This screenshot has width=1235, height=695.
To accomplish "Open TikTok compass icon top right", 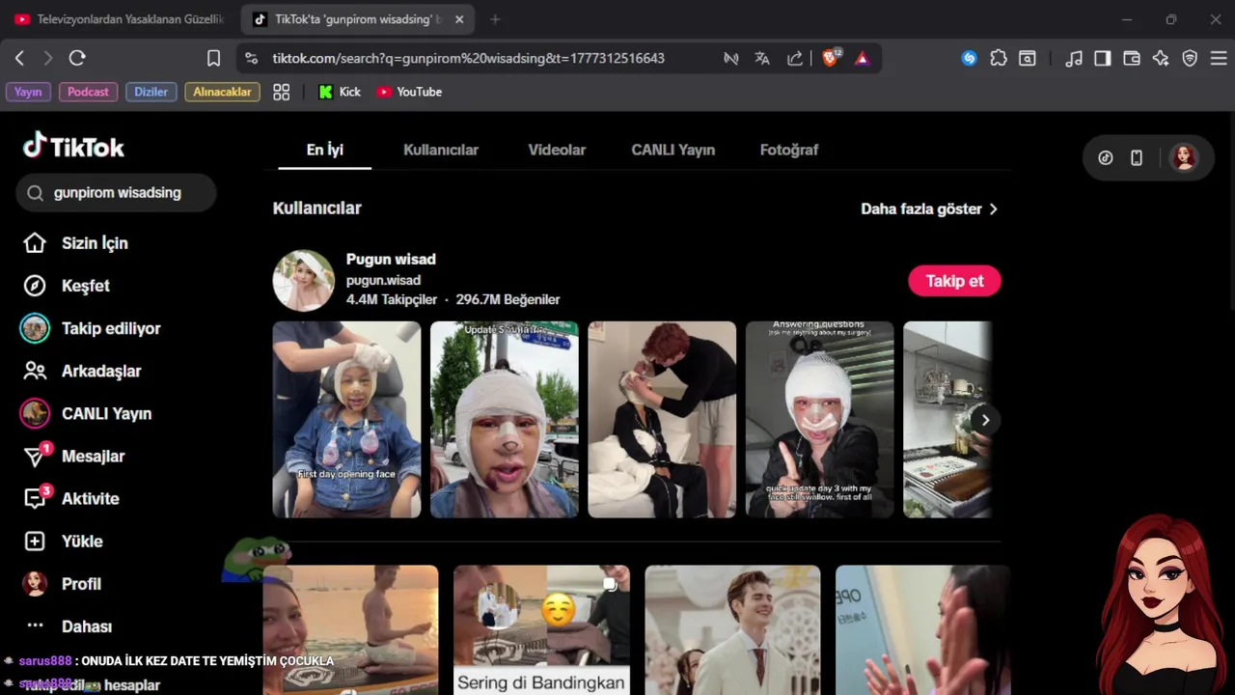I will point(1106,157).
